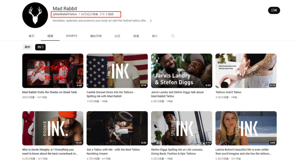Click the '6.9万次观看・1年前' stats

pyautogui.click(x=162, y=101)
